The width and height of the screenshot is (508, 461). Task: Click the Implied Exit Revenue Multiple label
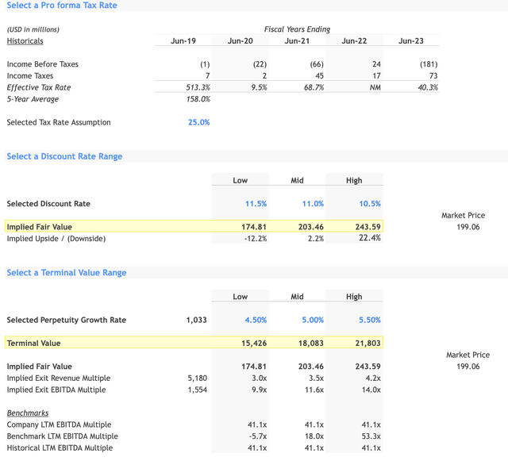click(59, 378)
